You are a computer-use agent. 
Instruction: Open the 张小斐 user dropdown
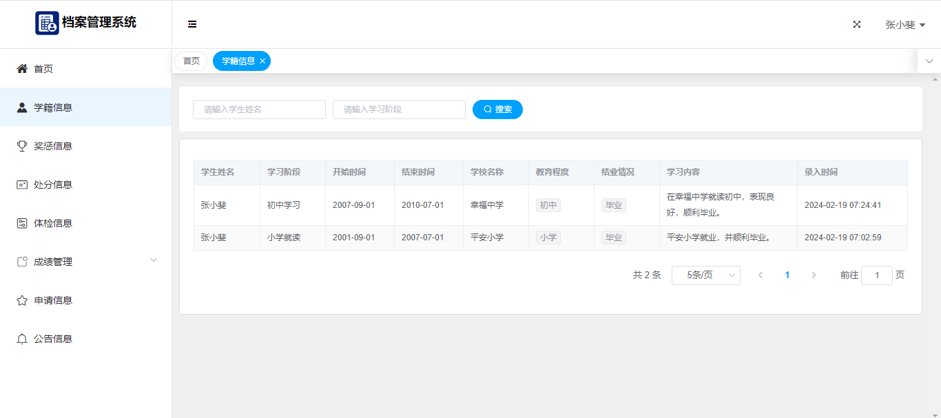click(x=905, y=25)
